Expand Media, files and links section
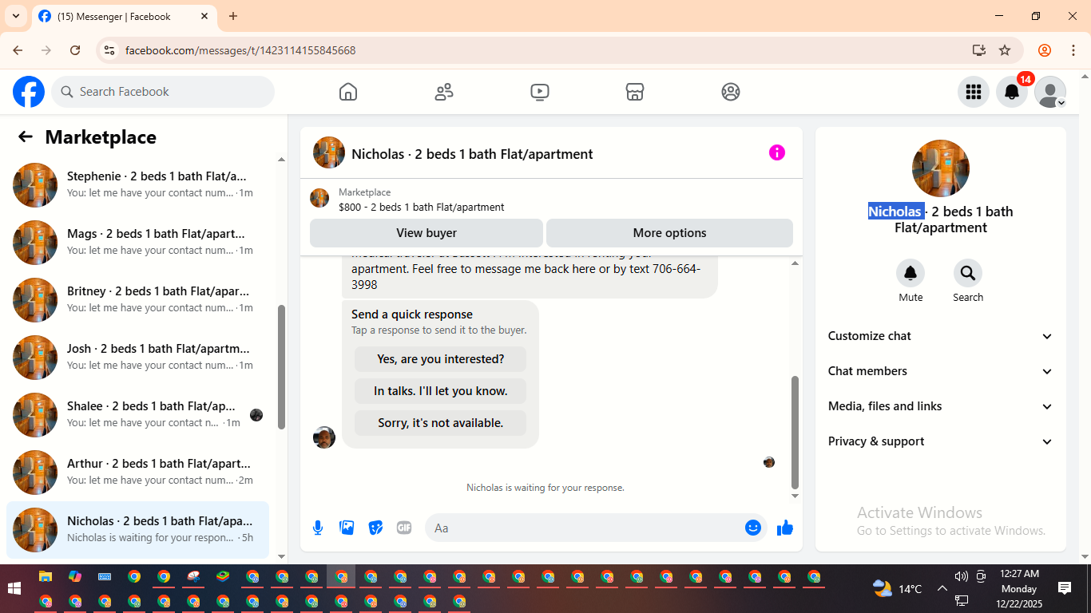The image size is (1091, 613). click(x=941, y=406)
